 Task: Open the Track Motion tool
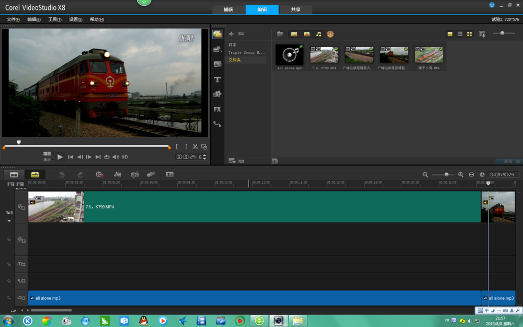click(x=151, y=175)
